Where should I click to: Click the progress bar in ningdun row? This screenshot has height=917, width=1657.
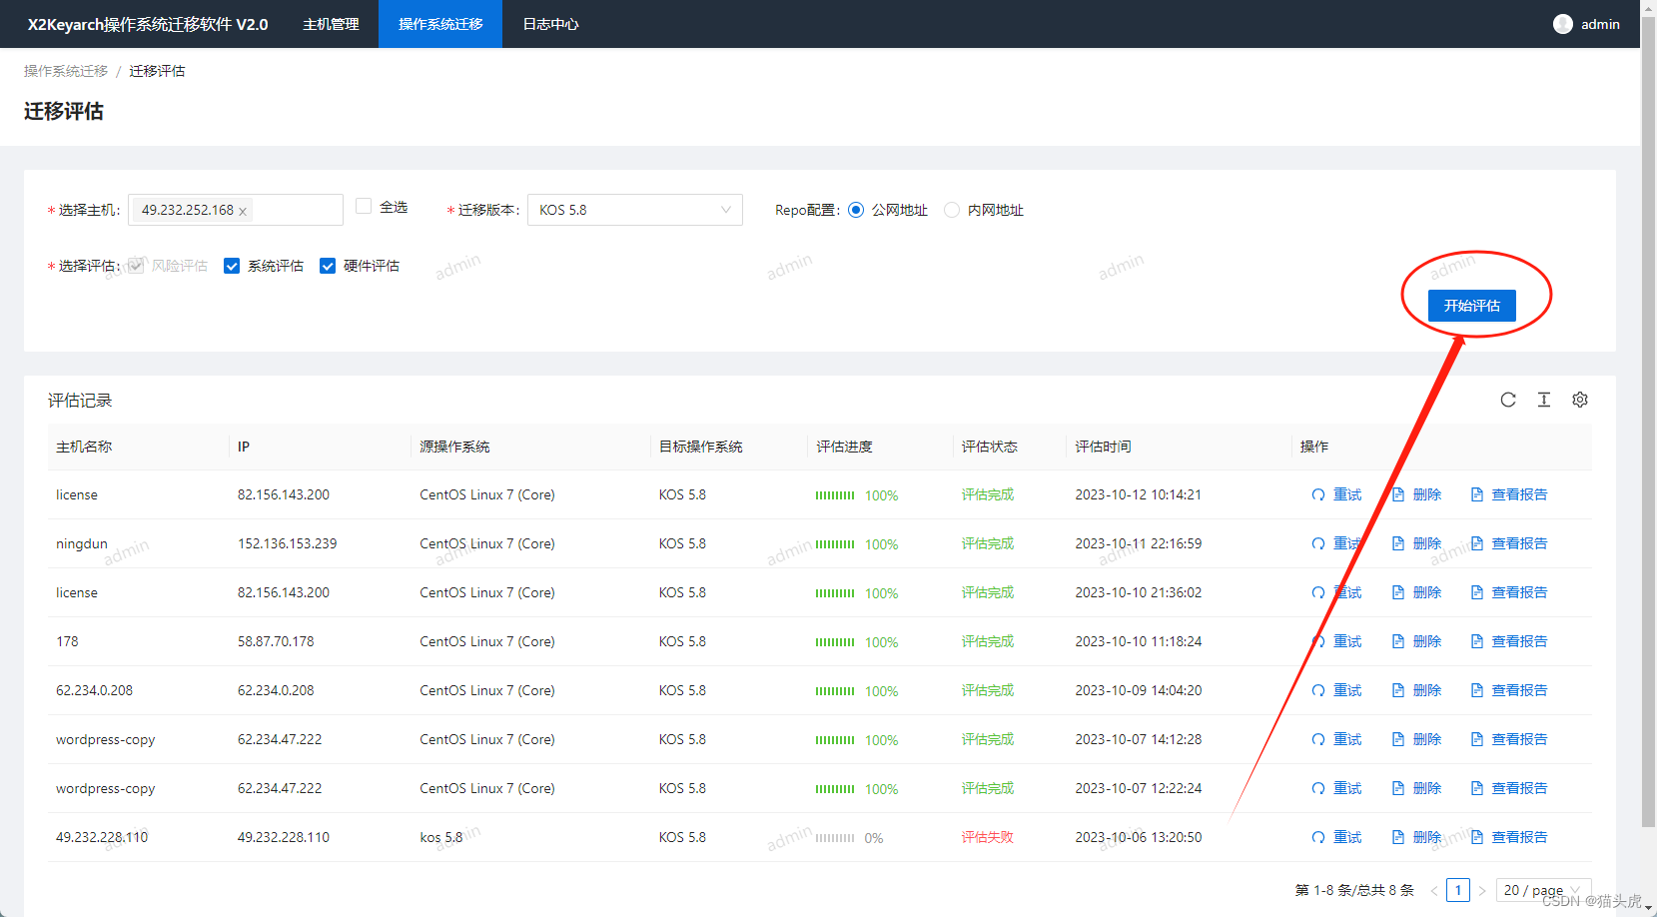pos(835,544)
